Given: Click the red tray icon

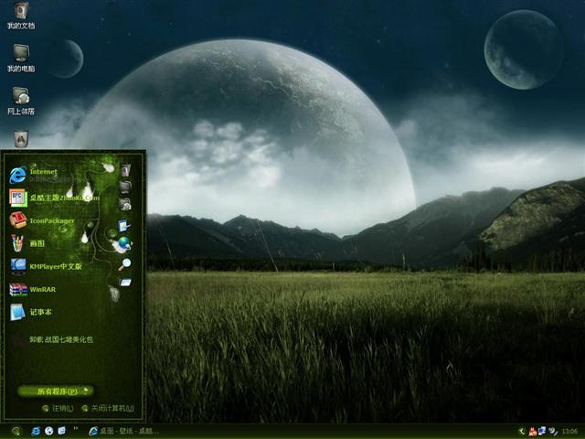Looking at the screenshot, I should pos(533,432).
